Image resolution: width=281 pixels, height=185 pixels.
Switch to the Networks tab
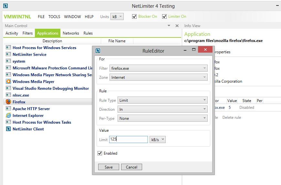point(71,33)
